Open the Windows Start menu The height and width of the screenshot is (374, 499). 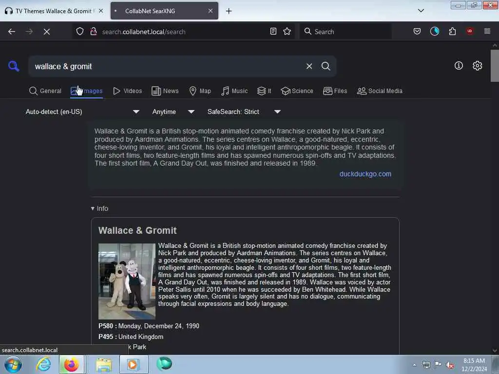pos(13,364)
